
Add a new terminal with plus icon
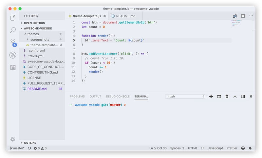point(211,97)
